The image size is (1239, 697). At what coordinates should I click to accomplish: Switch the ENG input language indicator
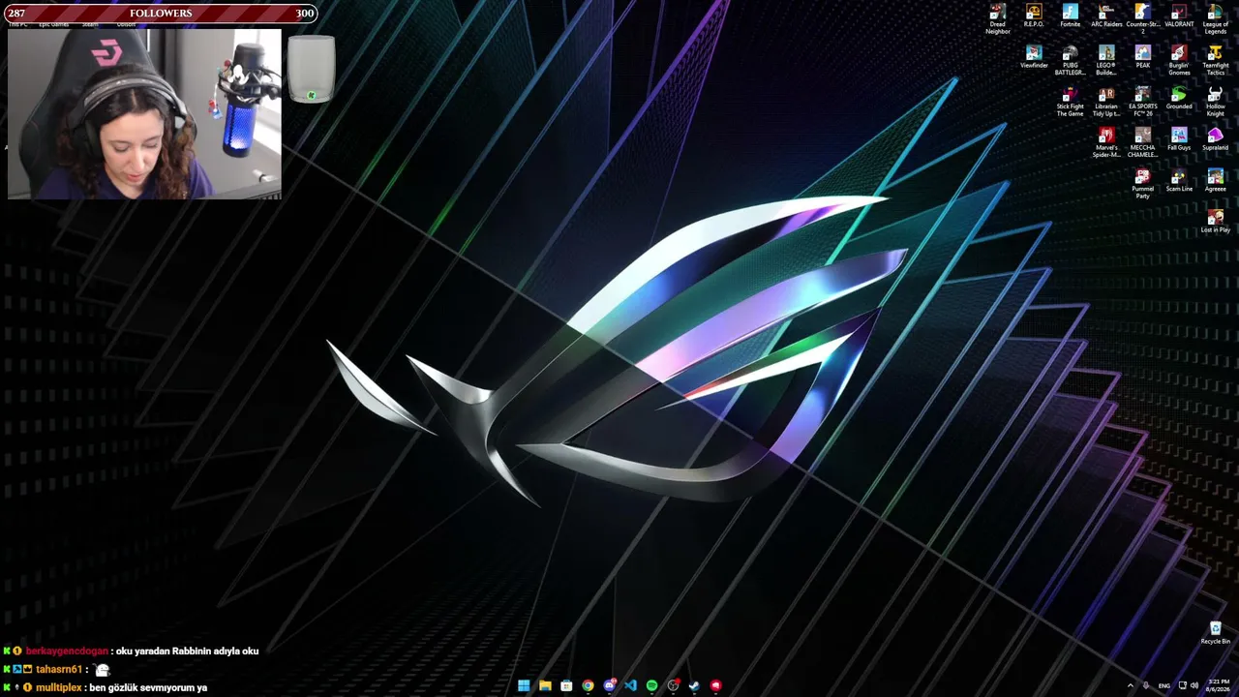click(x=1164, y=685)
